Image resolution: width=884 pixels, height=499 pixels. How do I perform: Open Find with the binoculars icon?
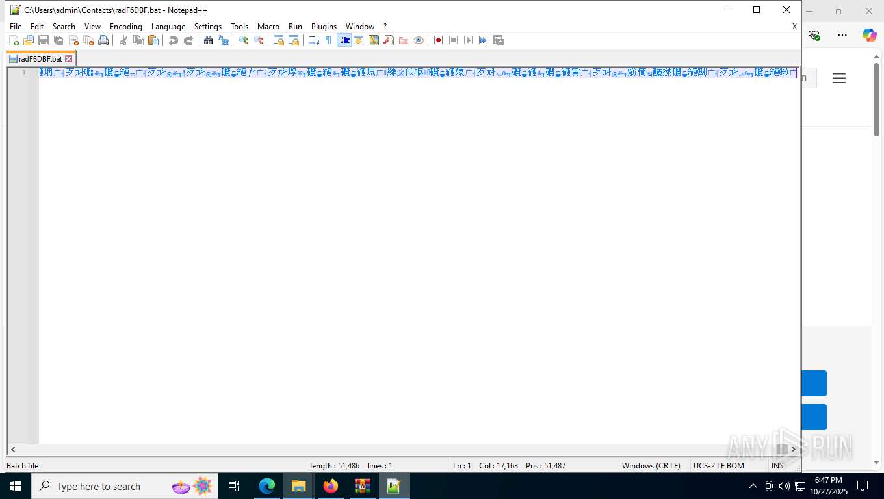[x=209, y=40]
